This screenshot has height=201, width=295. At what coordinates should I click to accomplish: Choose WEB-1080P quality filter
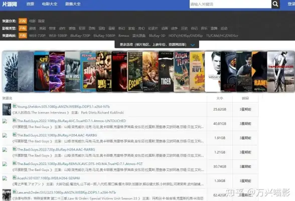click(x=58, y=35)
